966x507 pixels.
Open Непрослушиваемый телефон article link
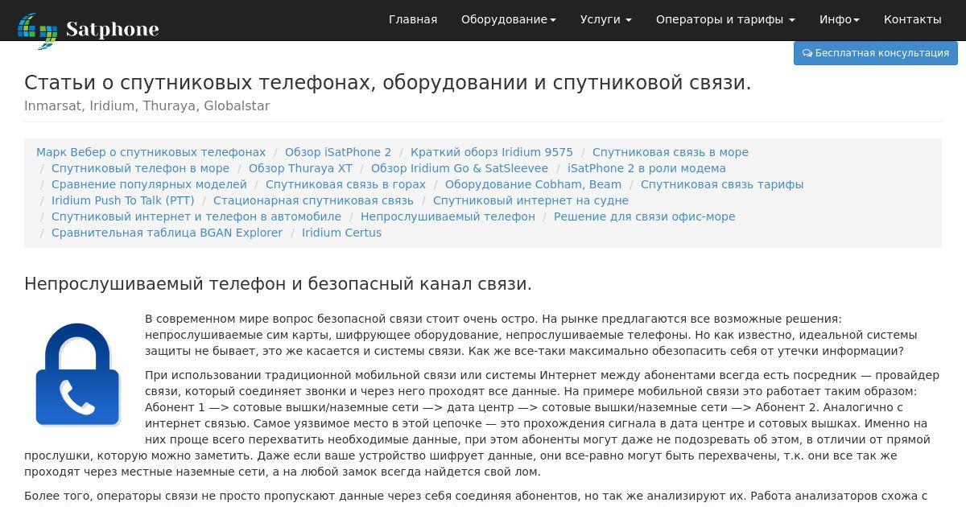pyautogui.click(x=448, y=216)
